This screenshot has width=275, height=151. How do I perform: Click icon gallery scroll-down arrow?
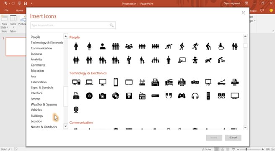coord(245,128)
